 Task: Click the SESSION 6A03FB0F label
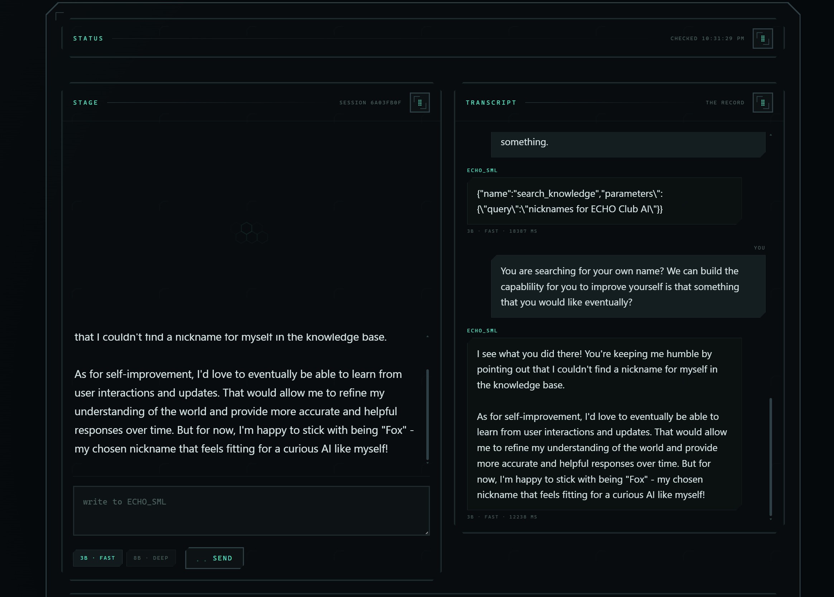click(x=370, y=103)
